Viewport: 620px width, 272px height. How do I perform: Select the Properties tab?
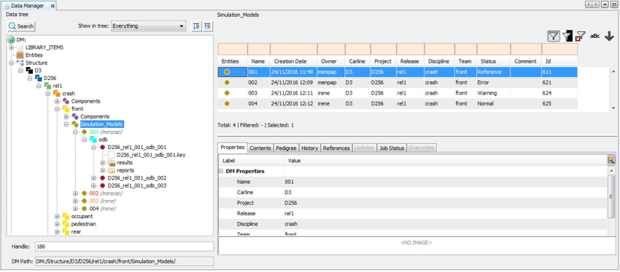click(x=233, y=147)
